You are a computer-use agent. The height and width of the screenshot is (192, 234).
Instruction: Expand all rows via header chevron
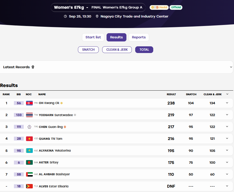pyautogui.click(x=227, y=94)
